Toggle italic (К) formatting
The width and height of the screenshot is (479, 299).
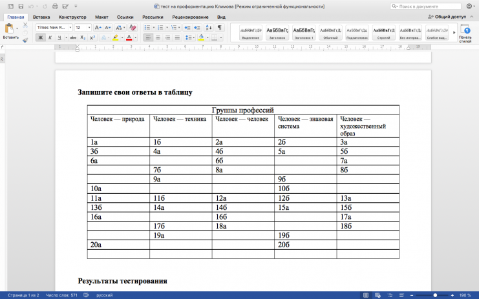pos(50,38)
